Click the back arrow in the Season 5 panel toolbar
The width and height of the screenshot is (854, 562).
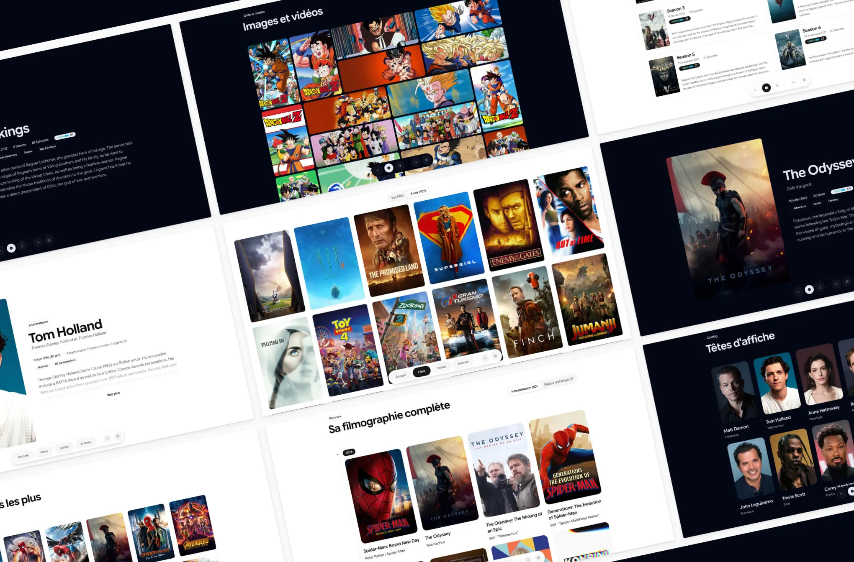(x=755, y=90)
